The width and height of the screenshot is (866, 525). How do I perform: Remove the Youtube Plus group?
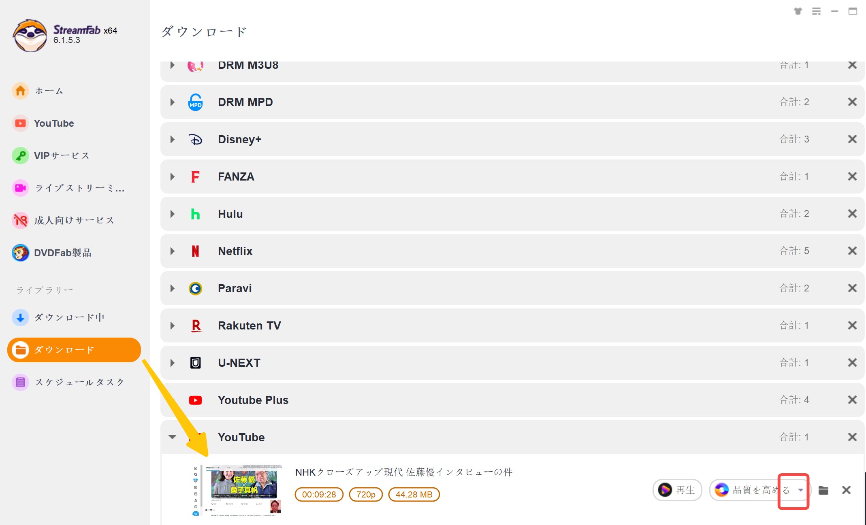click(x=852, y=400)
